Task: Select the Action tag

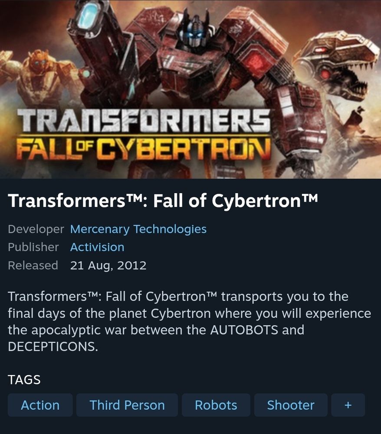Action: [40, 405]
